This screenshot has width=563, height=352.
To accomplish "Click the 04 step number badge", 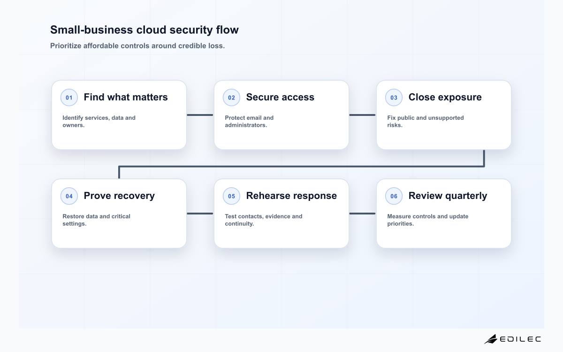I will (x=69, y=196).
